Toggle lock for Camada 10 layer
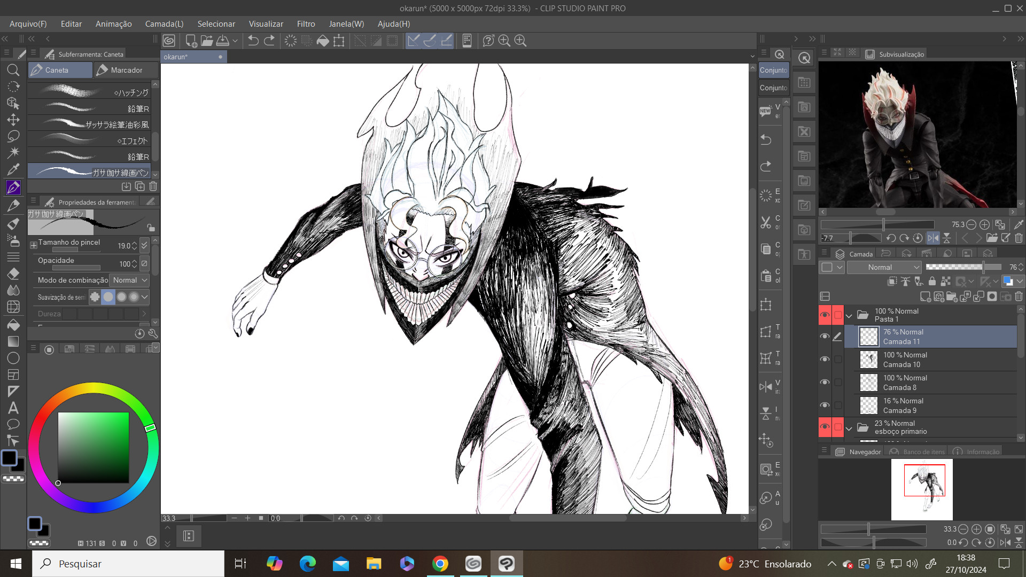 [838, 359]
